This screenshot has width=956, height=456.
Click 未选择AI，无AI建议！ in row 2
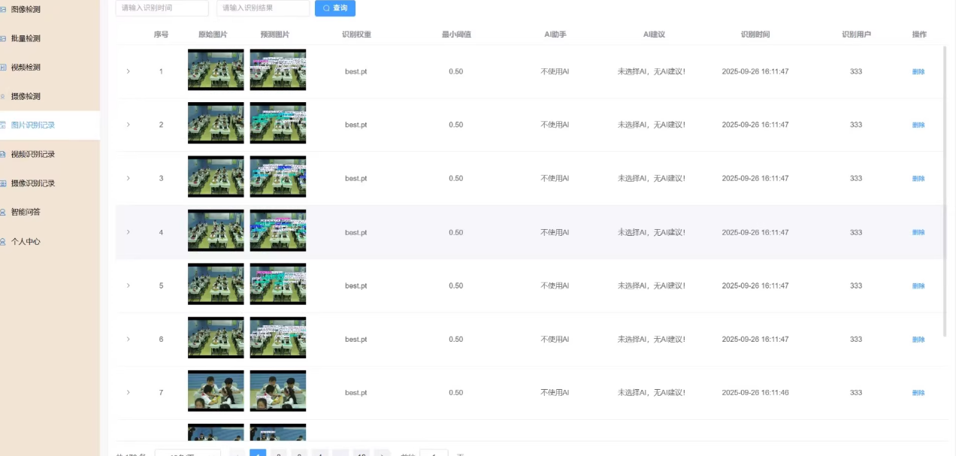tap(652, 125)
